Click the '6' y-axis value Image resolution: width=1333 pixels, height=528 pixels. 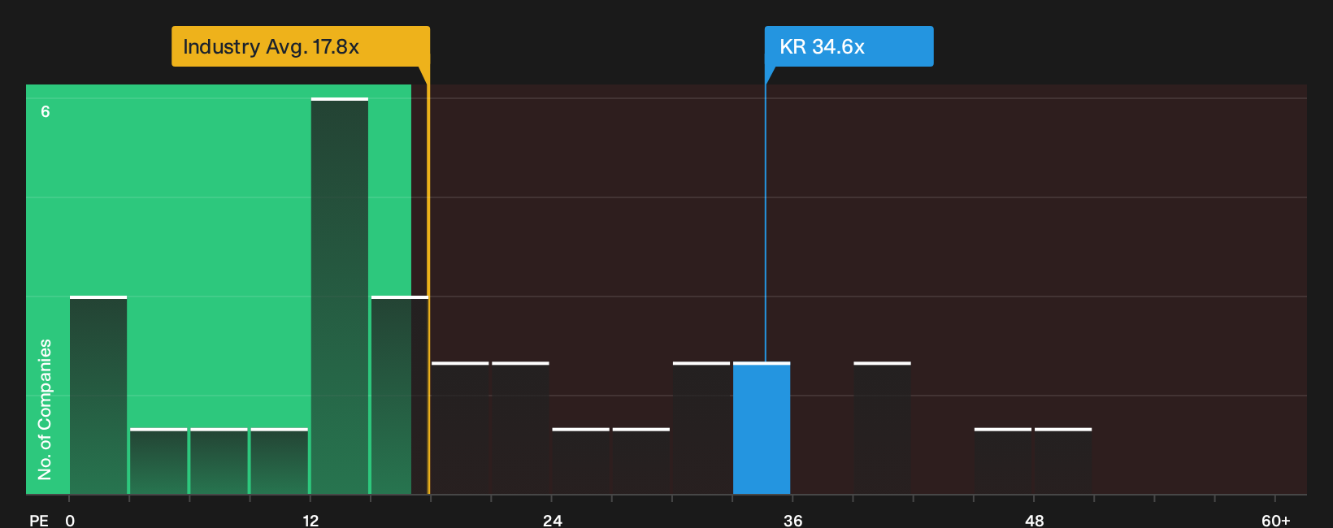pyautogui.click(x=46, y=111)
